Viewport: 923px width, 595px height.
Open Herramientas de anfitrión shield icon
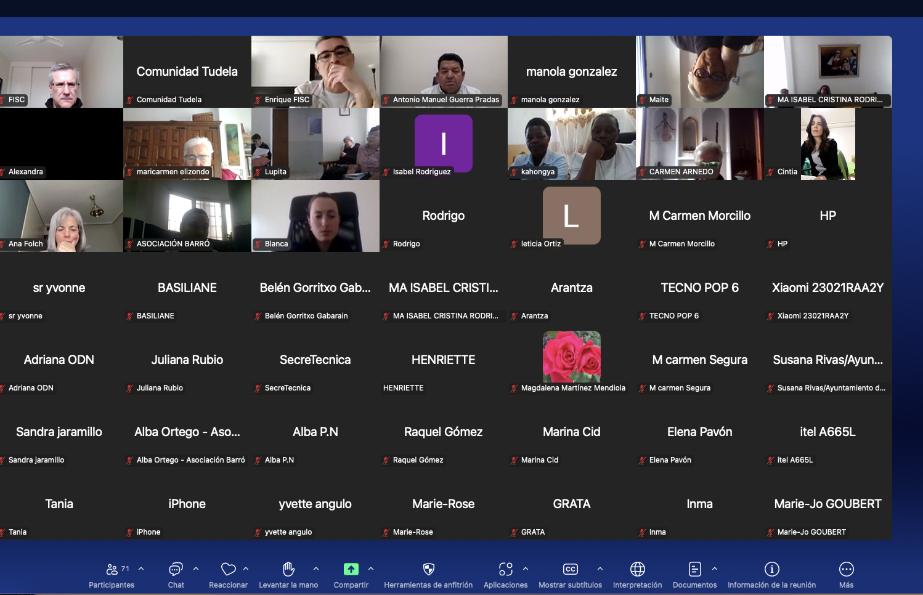point(428,569)
